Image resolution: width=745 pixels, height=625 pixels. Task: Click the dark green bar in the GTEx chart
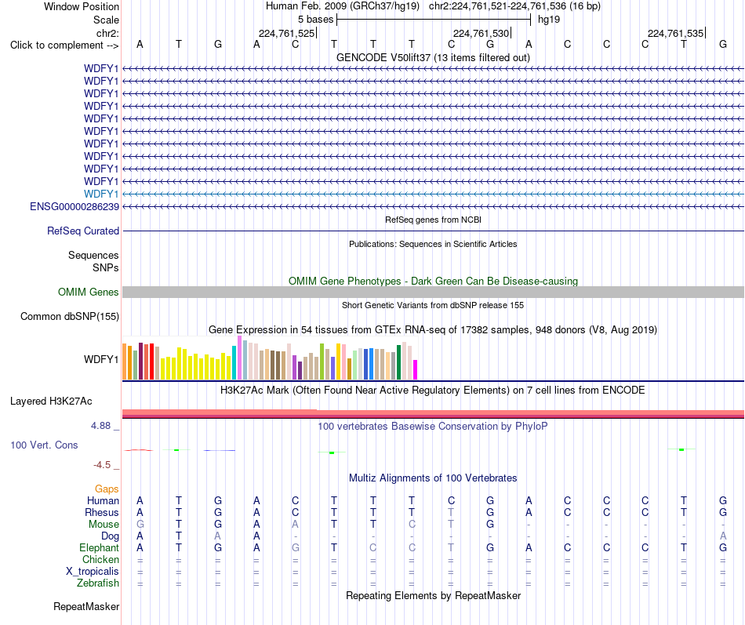pyautogui.click(x=398, y=362)
